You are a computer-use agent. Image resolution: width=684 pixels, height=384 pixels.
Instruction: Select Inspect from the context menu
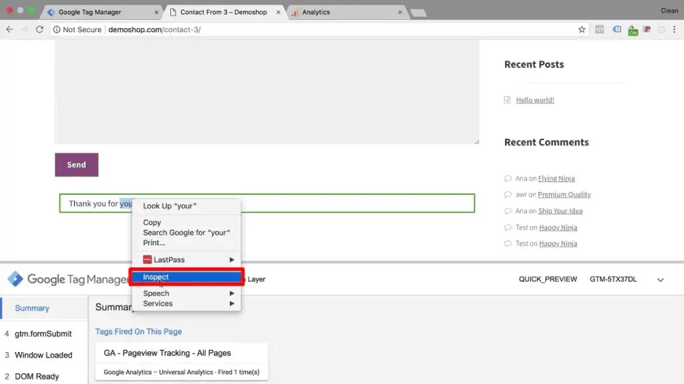156,277
